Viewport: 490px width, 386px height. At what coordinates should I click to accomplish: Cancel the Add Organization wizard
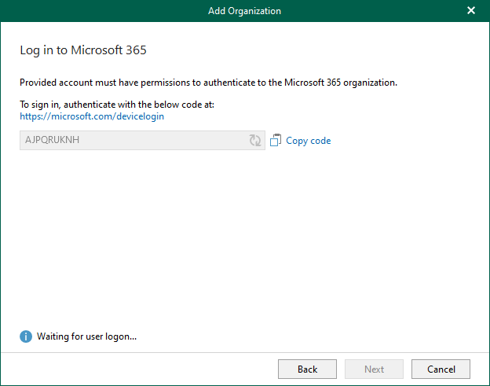pos(441,369)
